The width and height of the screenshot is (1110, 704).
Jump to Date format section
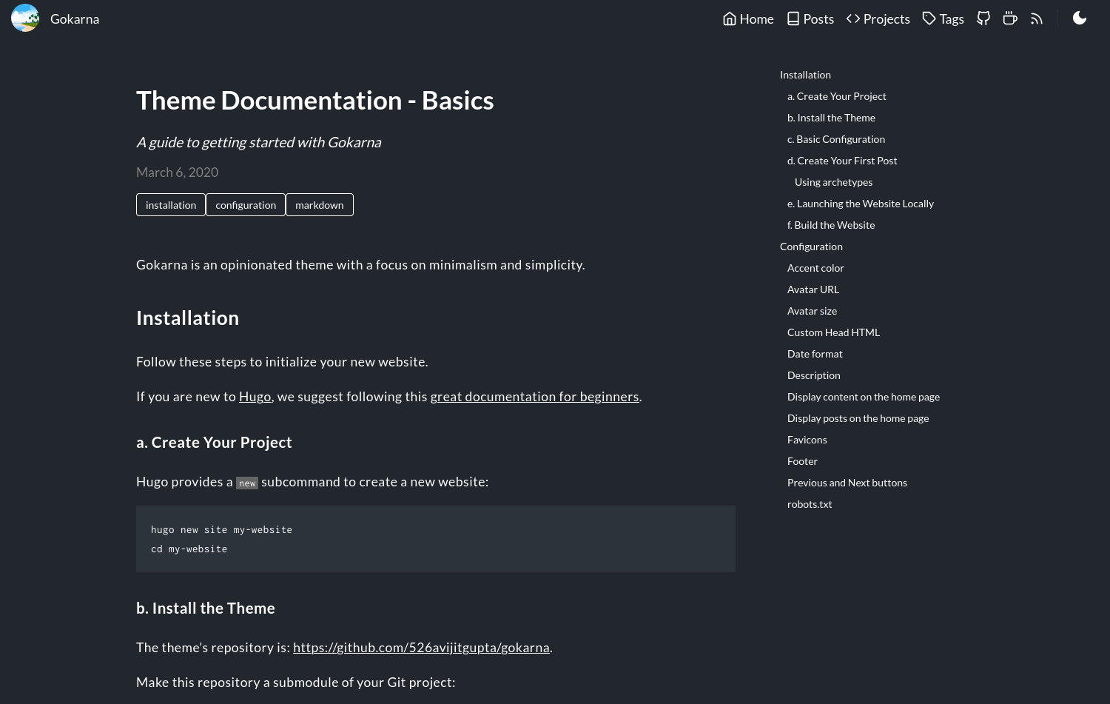tap(815, 354)
